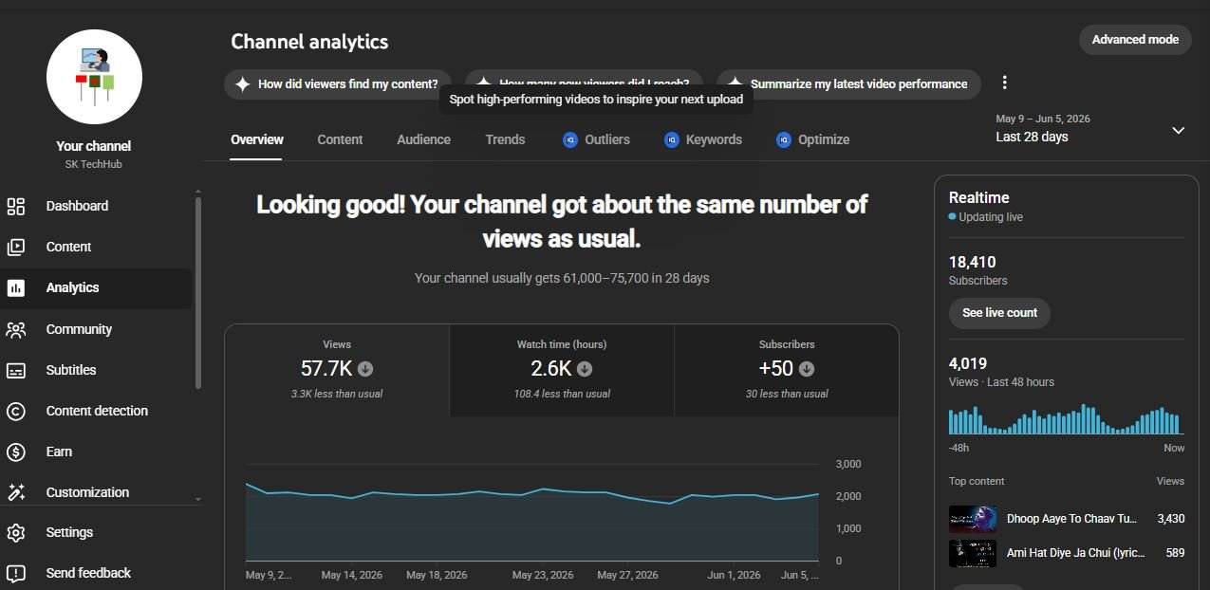Click the views line chart

(531, 513)
